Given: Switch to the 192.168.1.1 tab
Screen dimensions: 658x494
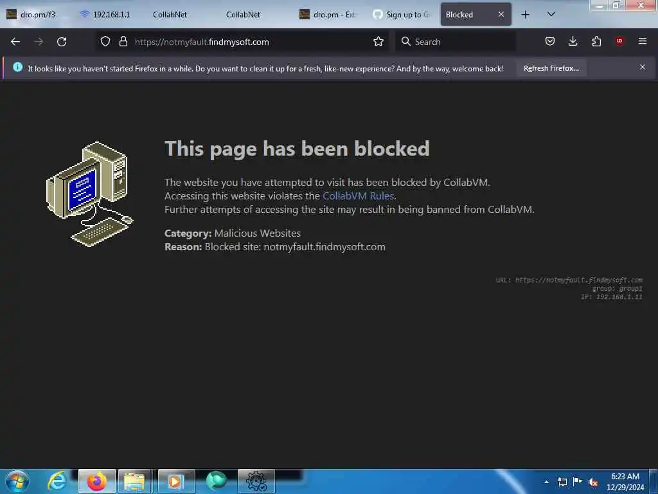Looking at the screenshot, I should (111, 15).
